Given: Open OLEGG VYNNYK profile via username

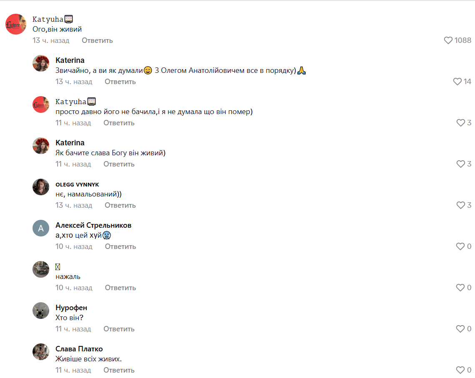Looking at the screenshot, I should coord(77,184).
